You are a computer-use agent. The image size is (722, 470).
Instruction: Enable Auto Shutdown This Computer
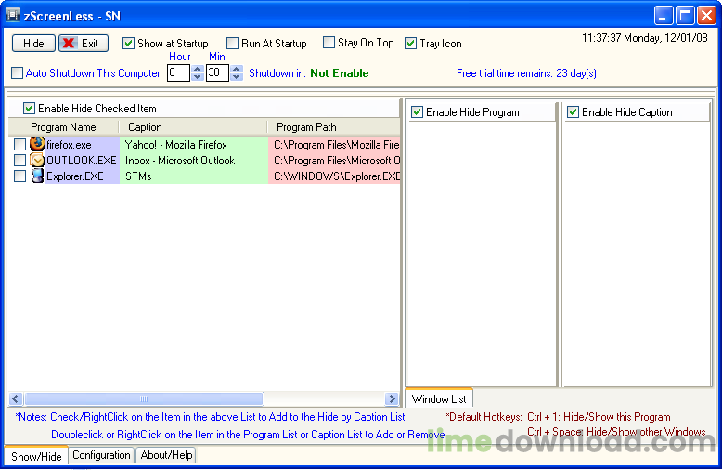pos(18,73)
